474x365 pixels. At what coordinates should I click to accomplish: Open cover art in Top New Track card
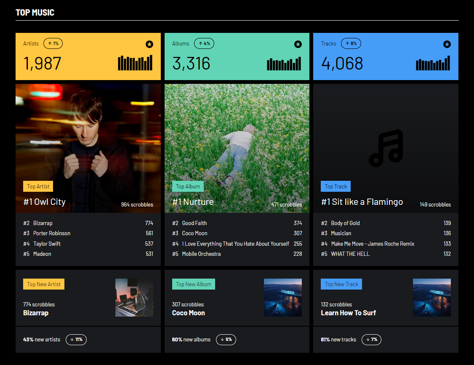pyautogui.click(x=432, y=298)
